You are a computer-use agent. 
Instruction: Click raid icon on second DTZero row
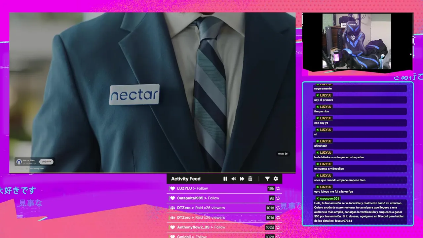pos(172,218)
